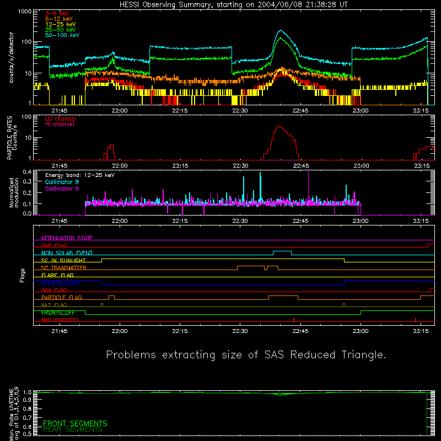441x441 pixels.
Task: Click the ATTENUATOR STATE flag label
Action: pos(67,238)
